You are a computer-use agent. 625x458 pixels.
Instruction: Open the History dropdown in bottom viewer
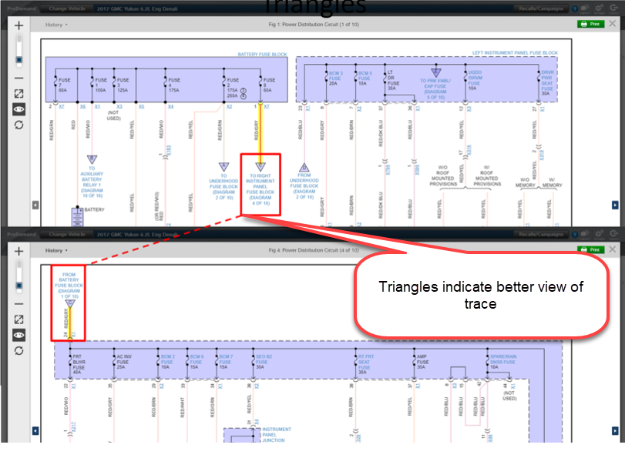(x=56, y=250)
